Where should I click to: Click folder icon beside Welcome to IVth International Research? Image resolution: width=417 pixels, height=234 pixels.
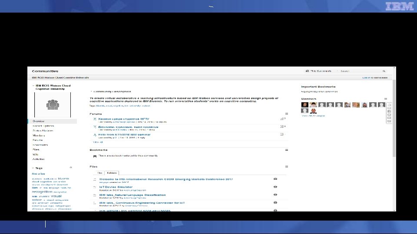(x=95, y=179)
